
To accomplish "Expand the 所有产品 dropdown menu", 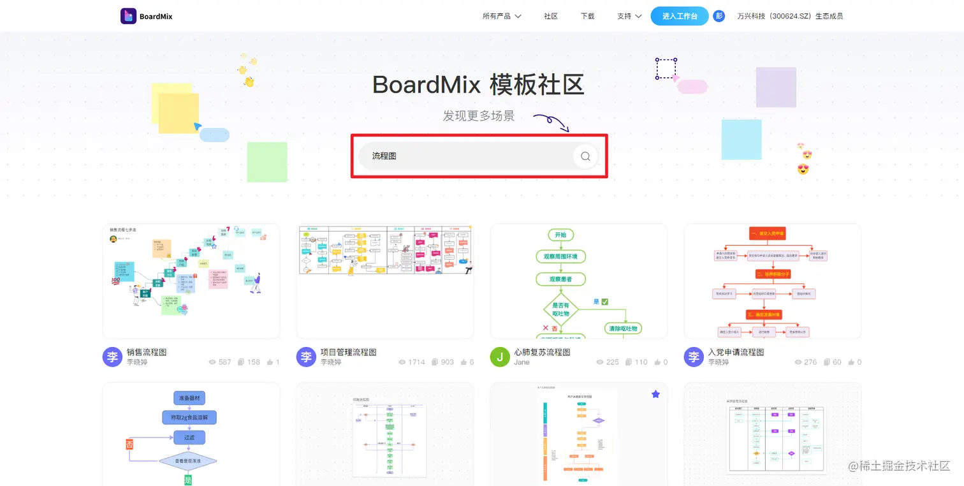I will 502,16.
